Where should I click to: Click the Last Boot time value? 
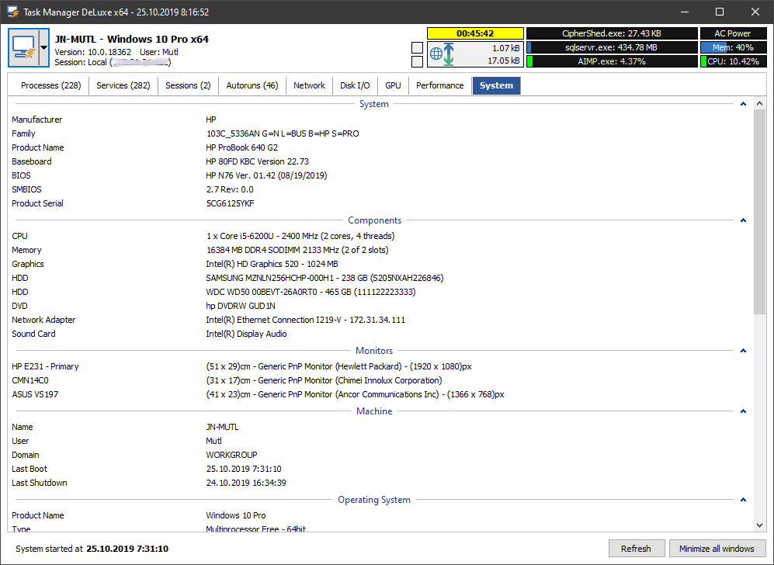[244, 469]
